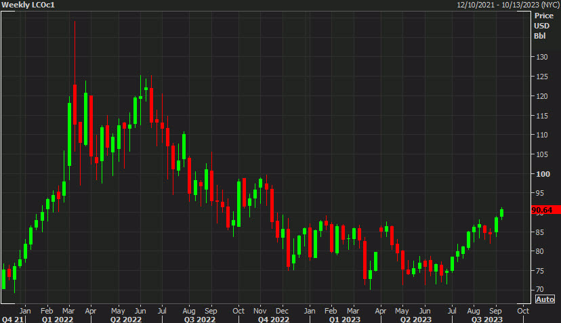Click the date range 12/10/2021 - 10/13/2023 (NYC)
Viewport: 561px width, 323px height.
click(x=507, y=5)
